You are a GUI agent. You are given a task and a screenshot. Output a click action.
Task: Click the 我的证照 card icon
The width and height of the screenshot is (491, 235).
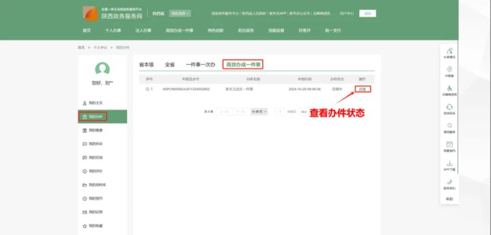pos(85,212)
